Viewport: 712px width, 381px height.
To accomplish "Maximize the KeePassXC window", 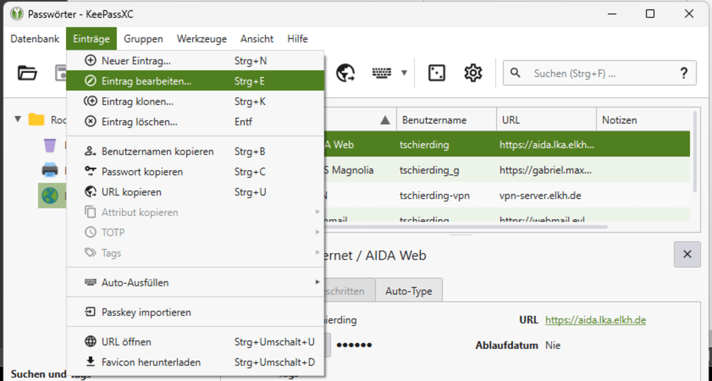I will click(650, 14).
